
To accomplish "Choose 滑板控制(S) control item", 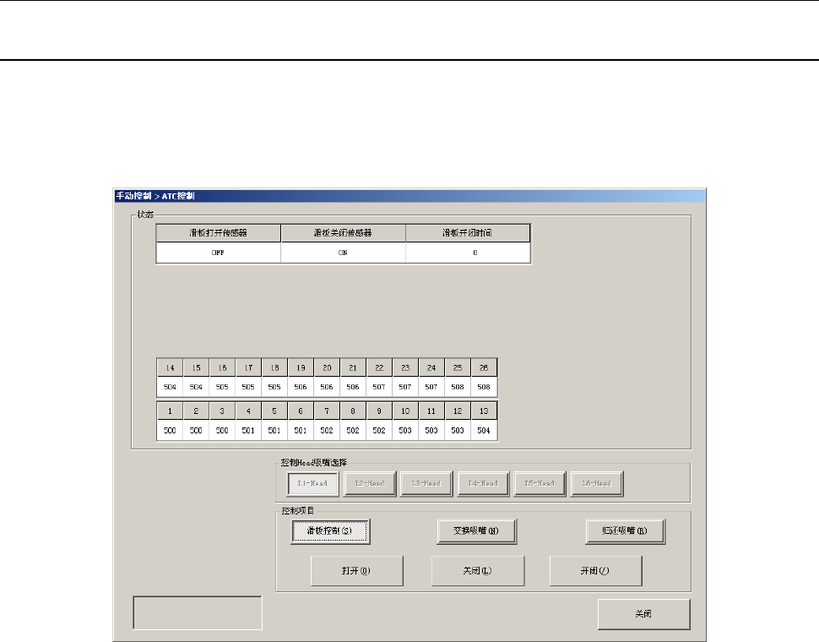I will point(330,531).
